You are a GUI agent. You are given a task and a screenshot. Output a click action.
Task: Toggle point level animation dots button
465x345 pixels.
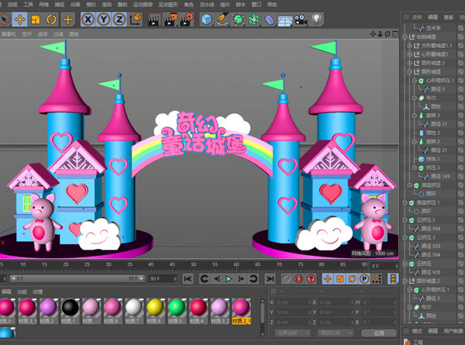[x=377, y=279]
